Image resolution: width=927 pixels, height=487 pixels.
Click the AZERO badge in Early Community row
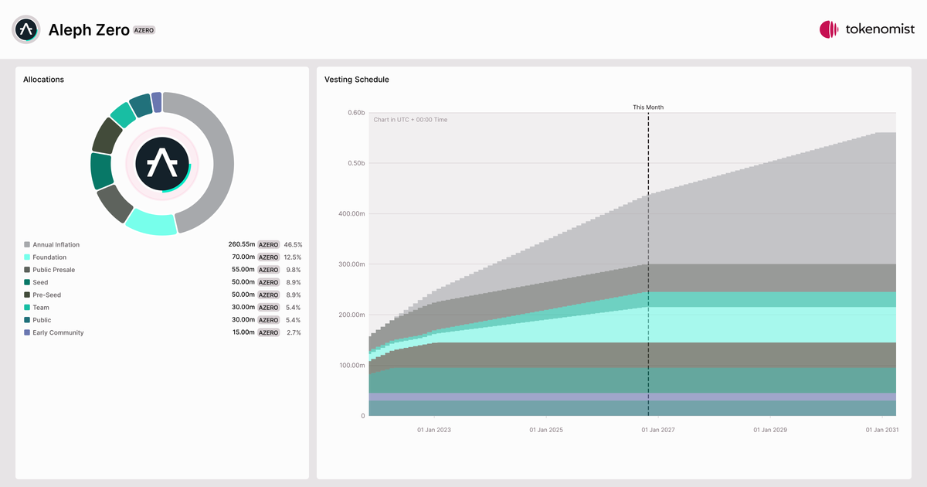(x=268, y=332)
